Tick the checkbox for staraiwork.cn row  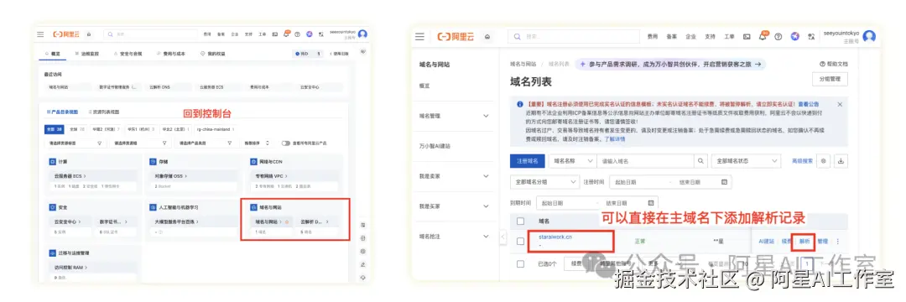point(521,241)
